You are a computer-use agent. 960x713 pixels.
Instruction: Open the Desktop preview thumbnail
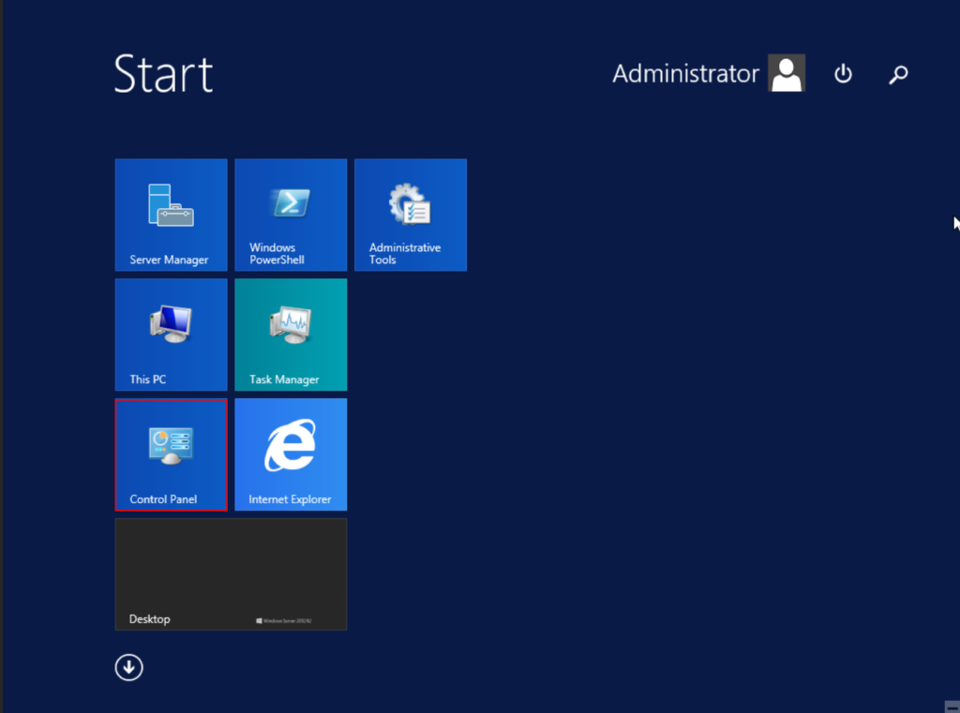click(x=231, y=562)
